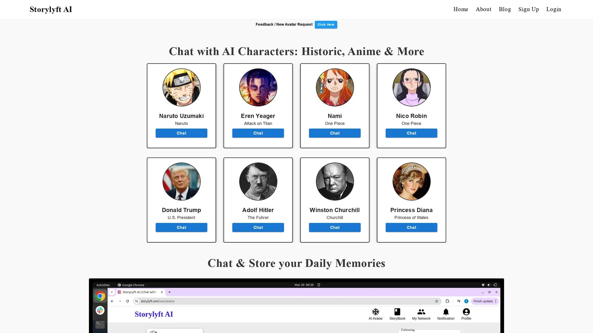Click the Chrome dock icon in demo screenshot
This screenshot has height=333, width=593.
pos(100,296)
